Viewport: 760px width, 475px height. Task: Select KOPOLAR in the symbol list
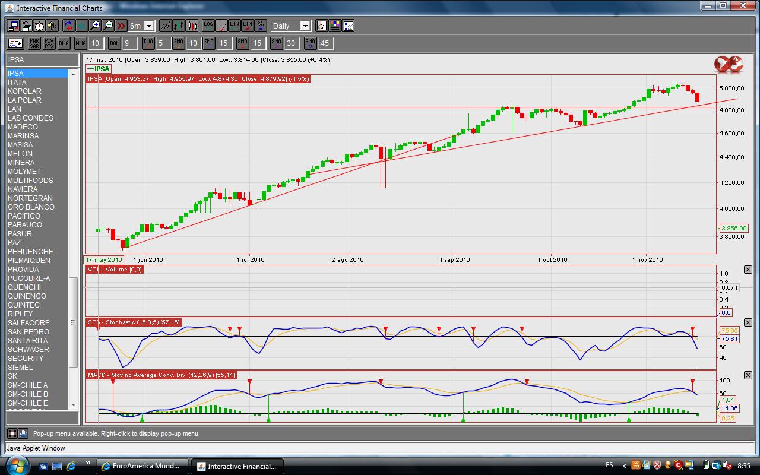coord(38,91)
